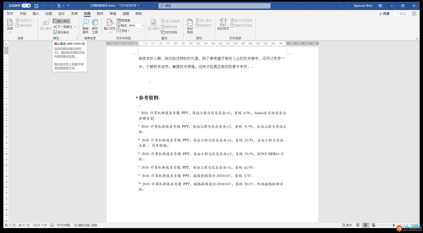Click 标记条目 (Mark Entry) icon
Image resolution: width=423 pixels, height=233 pixels.
point(189,24)
